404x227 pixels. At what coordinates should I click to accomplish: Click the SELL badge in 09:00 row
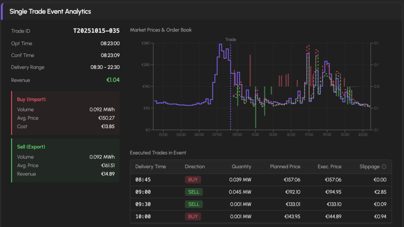click(194, 192)
